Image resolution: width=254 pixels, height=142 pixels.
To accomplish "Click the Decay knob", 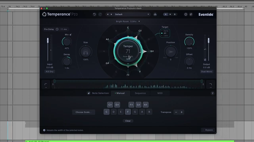I will pyautogui.click(x=67, y=62).
